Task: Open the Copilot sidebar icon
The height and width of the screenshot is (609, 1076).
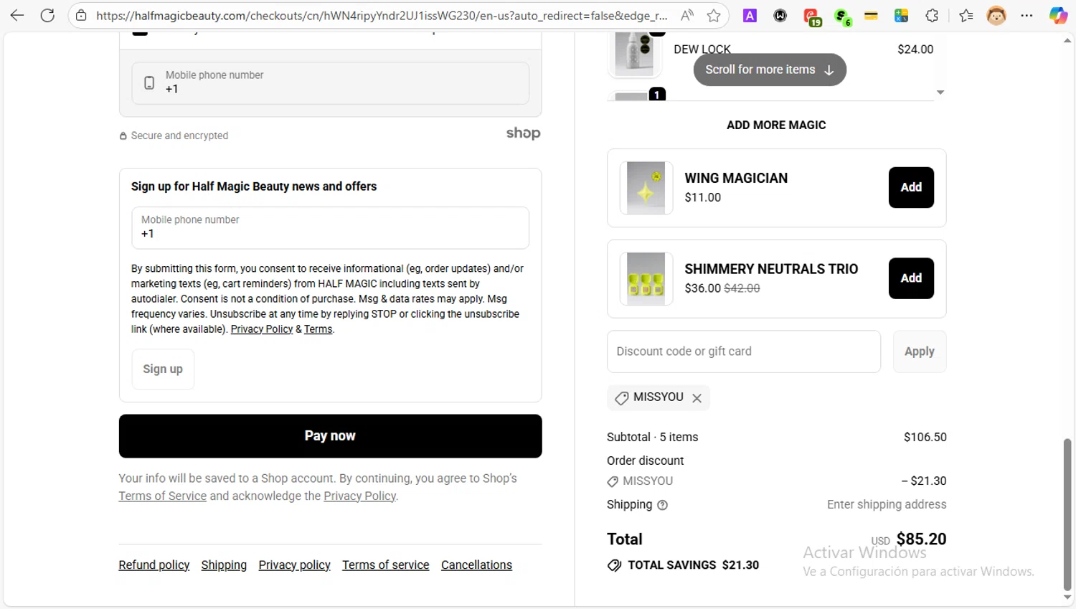Action: tap(1058, 15)
